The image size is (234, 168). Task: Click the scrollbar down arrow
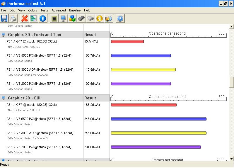(x=231, y=159)
